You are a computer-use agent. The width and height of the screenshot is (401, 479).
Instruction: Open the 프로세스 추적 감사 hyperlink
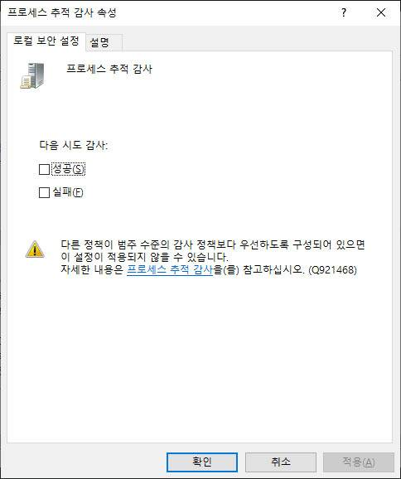170,269
